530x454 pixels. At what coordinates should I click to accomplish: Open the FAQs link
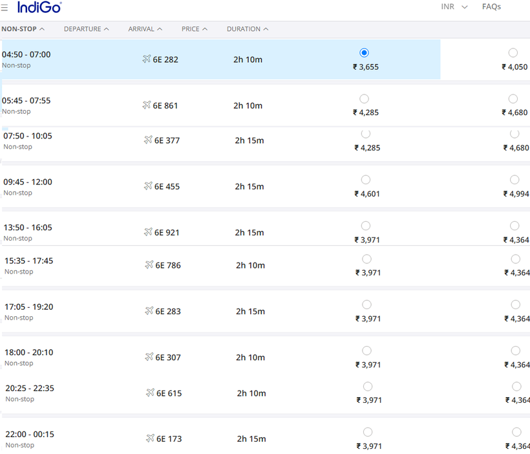coord(491,7)
